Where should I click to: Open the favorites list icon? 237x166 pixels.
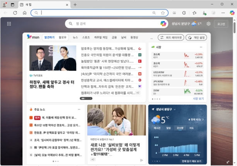[194, 13]
